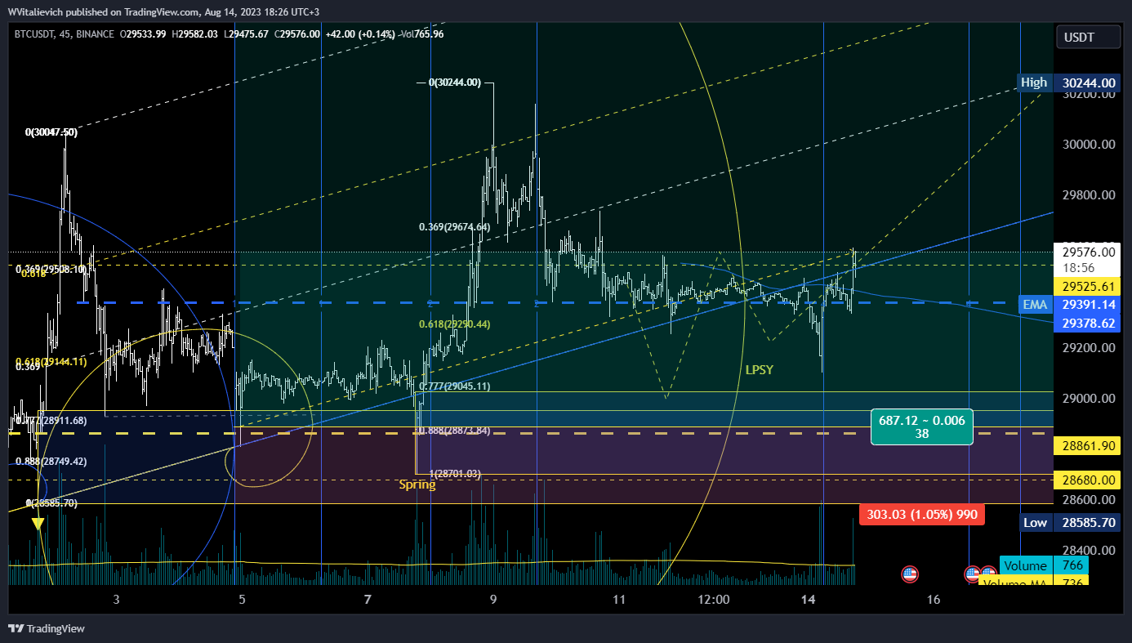Click the 0(30244.00) fib level label
This screenshot has height=643, width=1132.
[455, 83]
